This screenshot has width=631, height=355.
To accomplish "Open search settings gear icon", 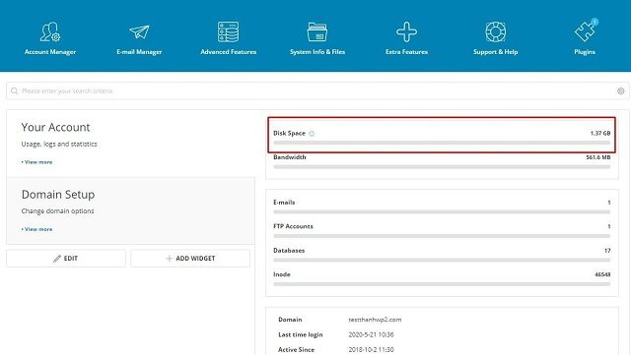I will click(x=621, y=91).
